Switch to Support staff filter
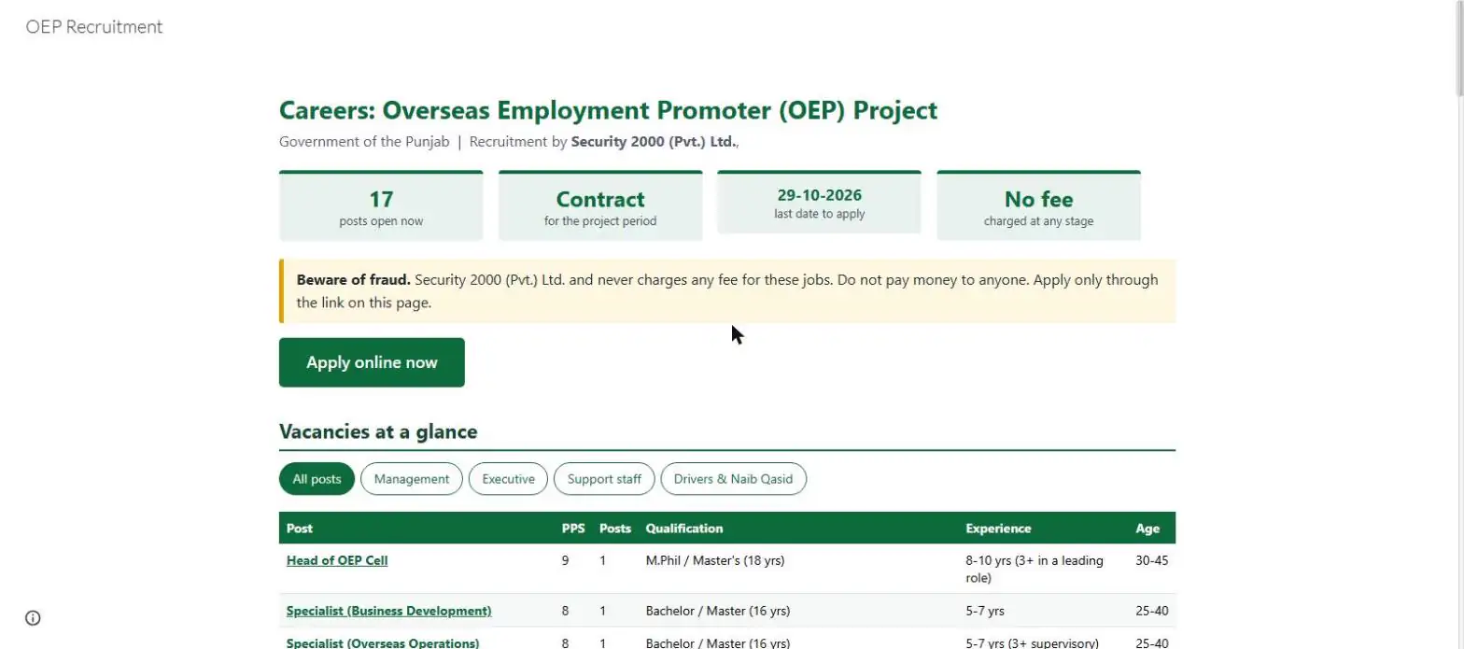Viewport: 1464px width, 649px height. pos(604,479)
